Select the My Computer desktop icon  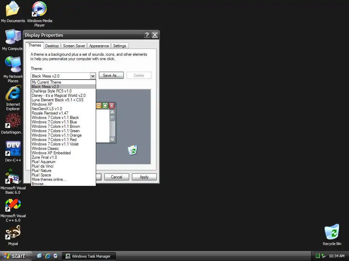click(x=13, y=40)
